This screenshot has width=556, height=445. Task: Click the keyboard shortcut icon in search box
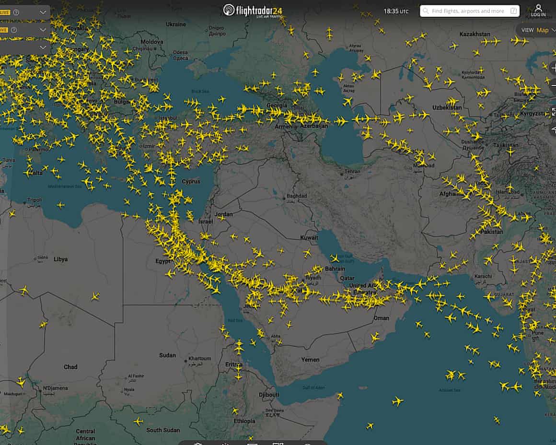pos(513,11)
